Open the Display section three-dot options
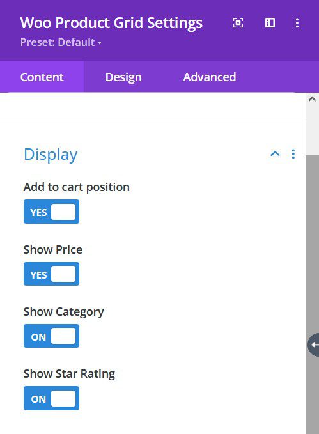The image size is (319, 434). (293, 154)
